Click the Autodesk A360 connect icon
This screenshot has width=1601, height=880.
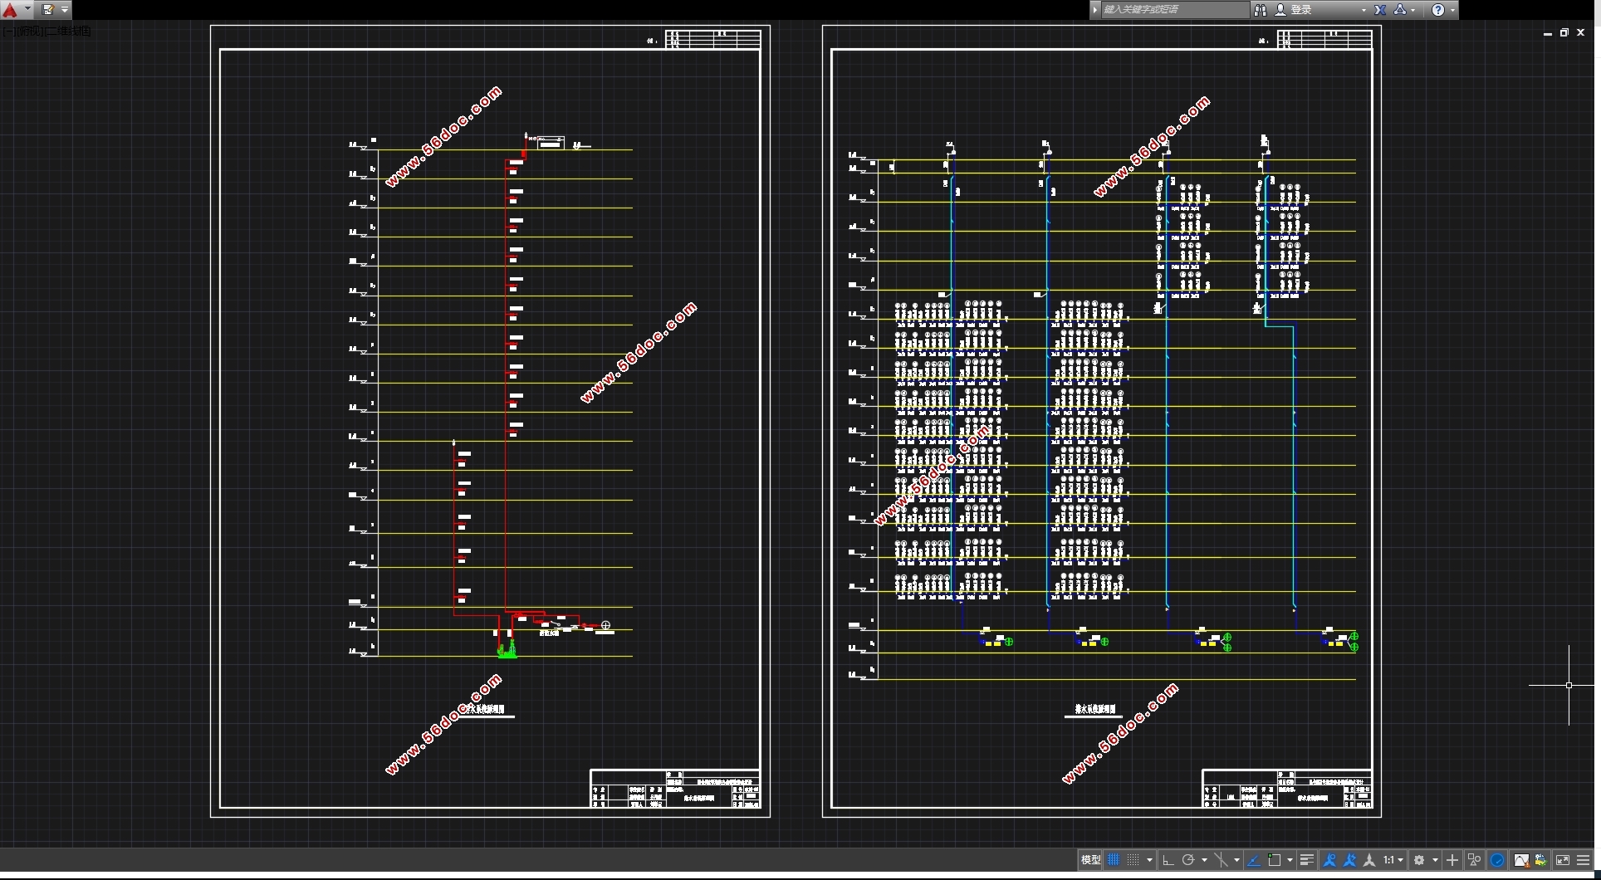pos(1400,10)
